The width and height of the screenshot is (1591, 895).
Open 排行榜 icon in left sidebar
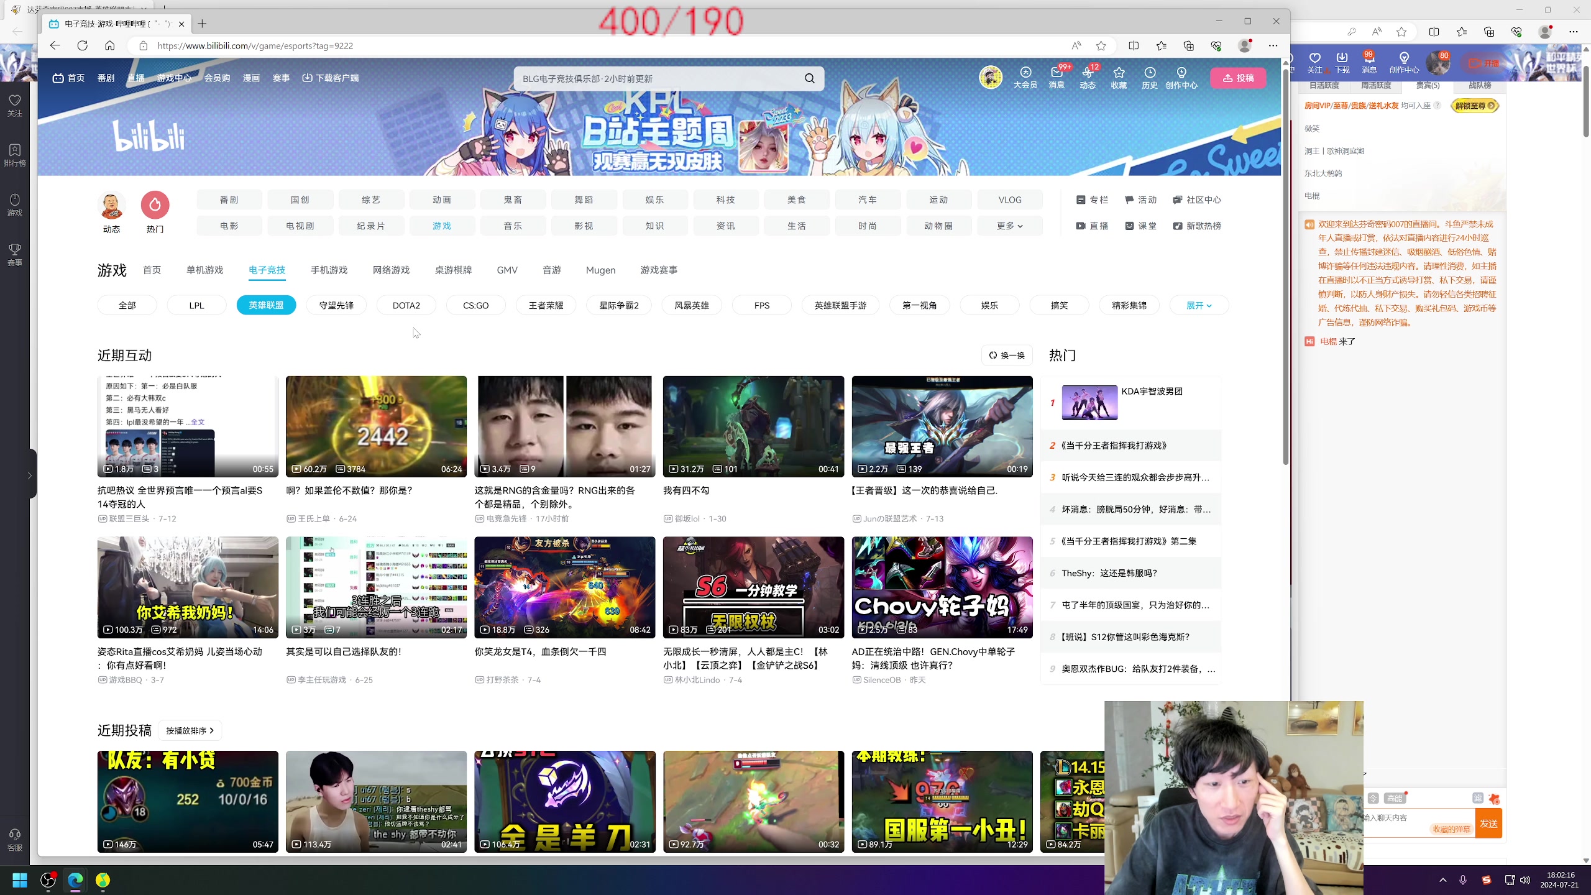pyautogui.click(x=15, y=155)
